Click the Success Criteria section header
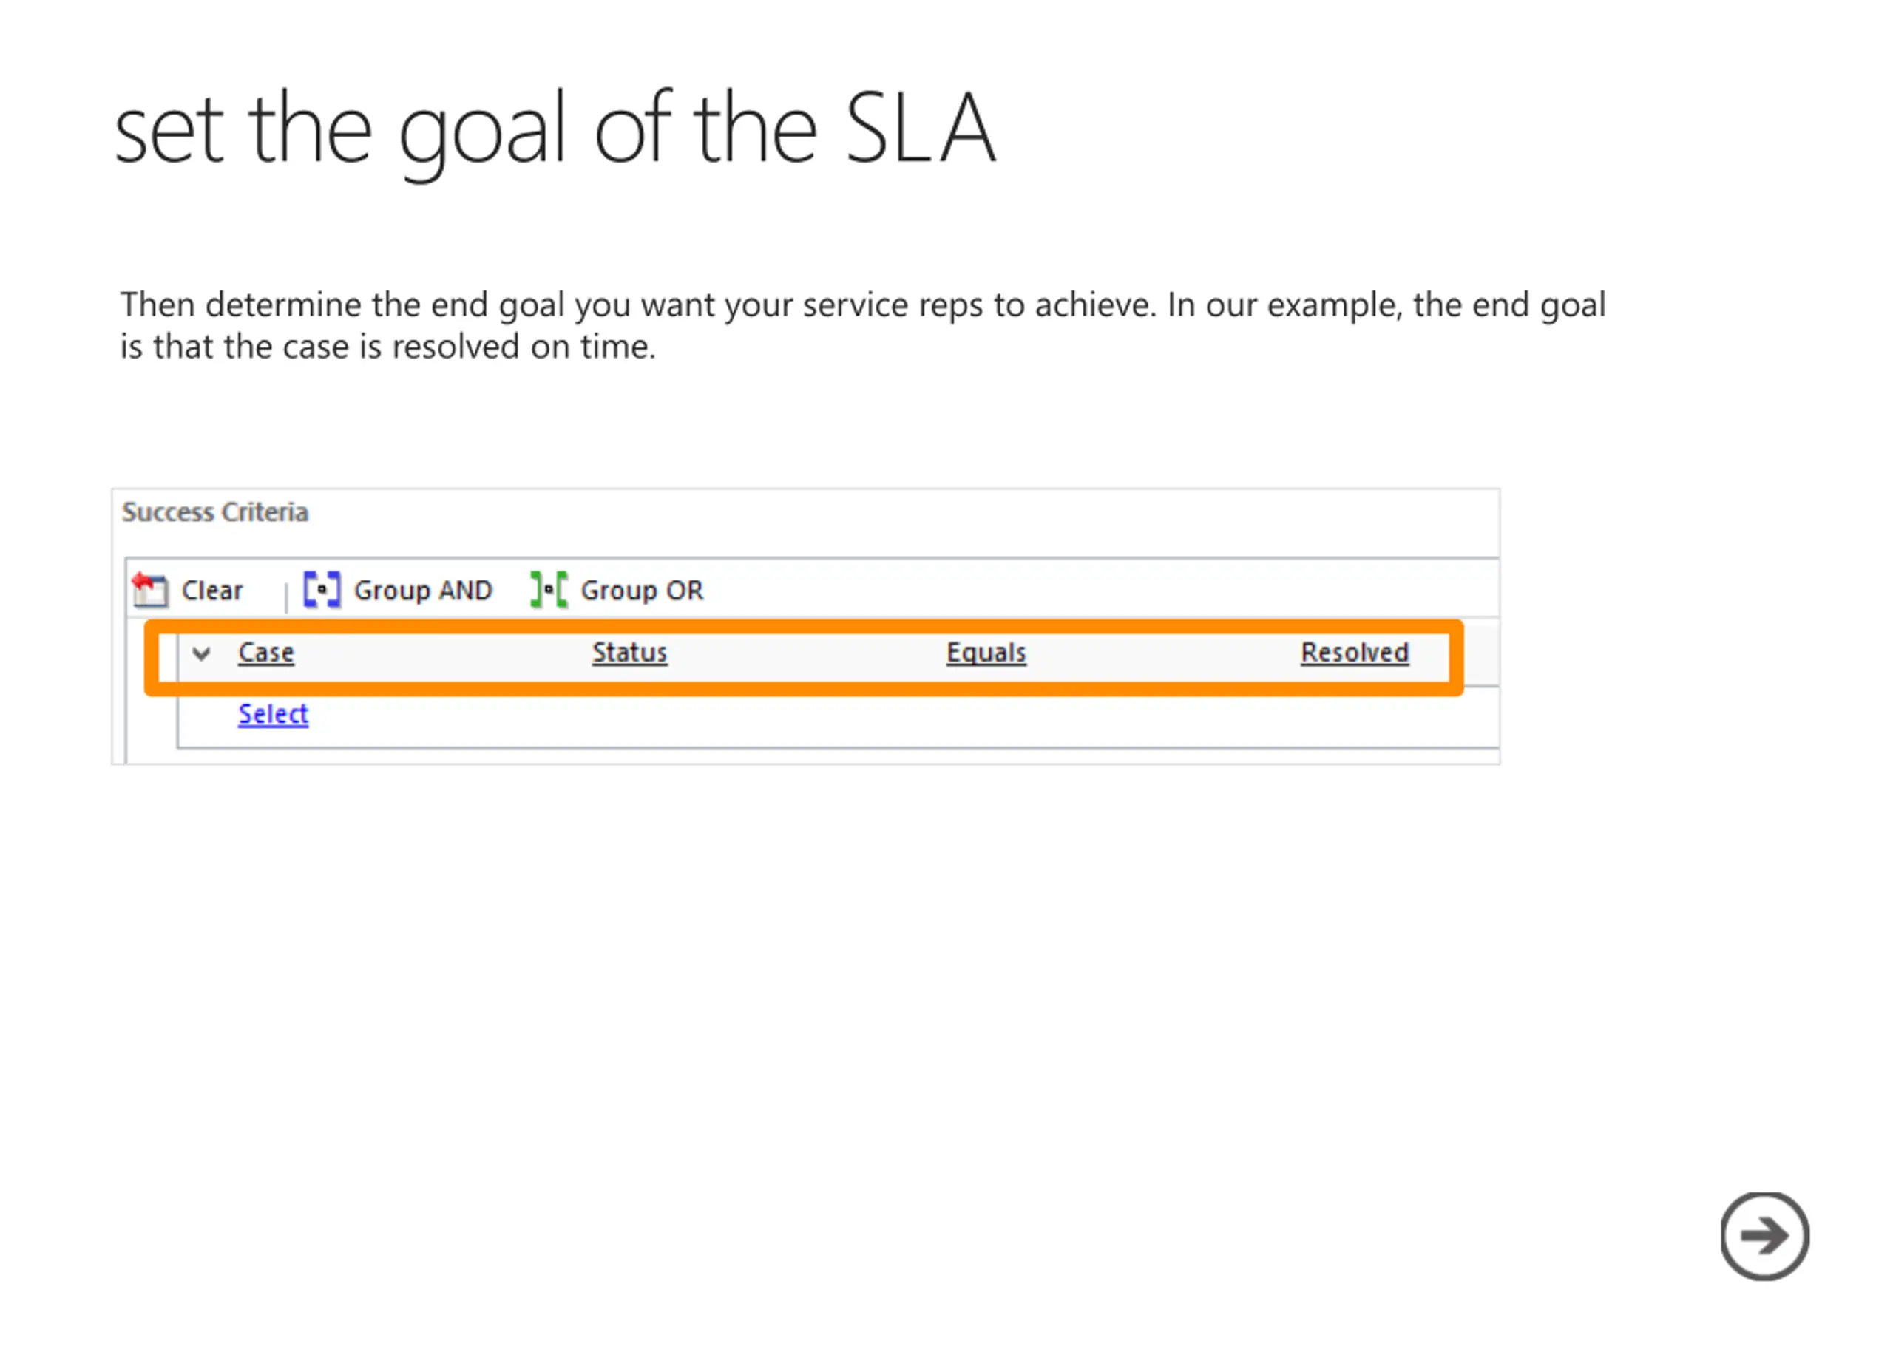This screenshot has width=1893, height=1366. [x=215, y=512]
